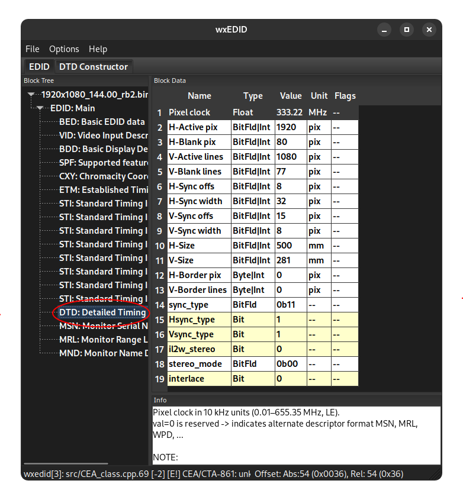This screenshot has width=463, height=503.
Task: Select CXY: Chromacity Coords tree item
Action: pyautogui.click(x=104, y=176)
